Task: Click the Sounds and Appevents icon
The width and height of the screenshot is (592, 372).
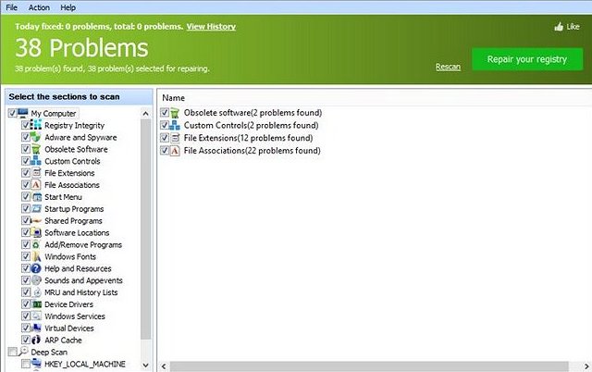Action: coord(37,280)
